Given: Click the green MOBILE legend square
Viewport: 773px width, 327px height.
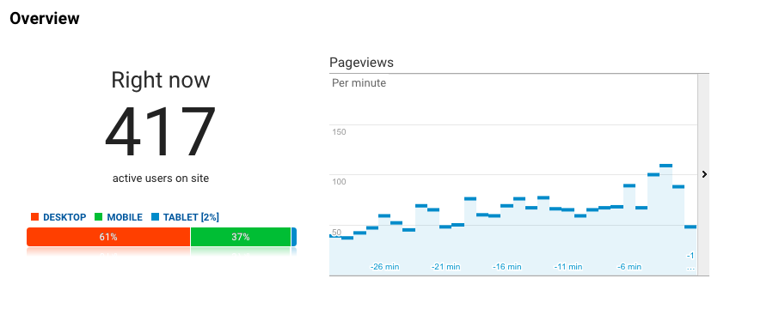Looking at the screenshot, I should (x=99, y=217).
